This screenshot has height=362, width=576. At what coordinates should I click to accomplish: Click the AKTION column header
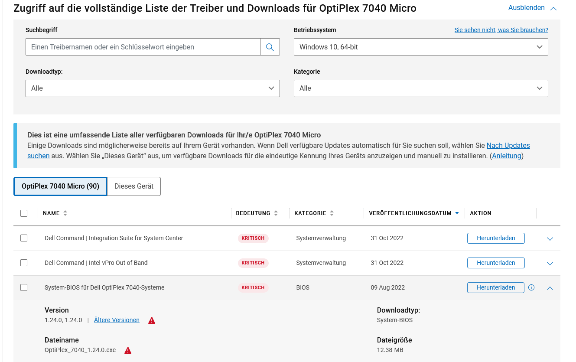481,213
